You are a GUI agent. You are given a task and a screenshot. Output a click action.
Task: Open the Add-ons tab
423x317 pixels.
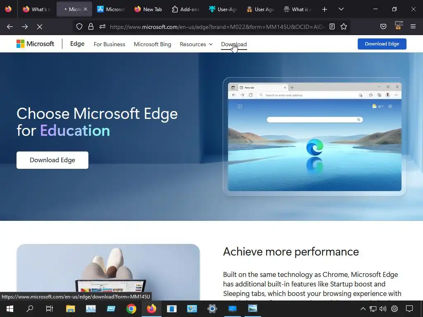[x=185, y=9]
